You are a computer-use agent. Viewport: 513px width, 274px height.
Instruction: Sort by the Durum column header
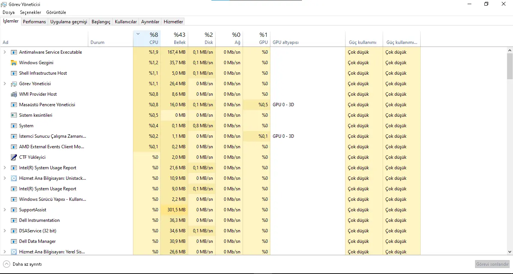111,39
